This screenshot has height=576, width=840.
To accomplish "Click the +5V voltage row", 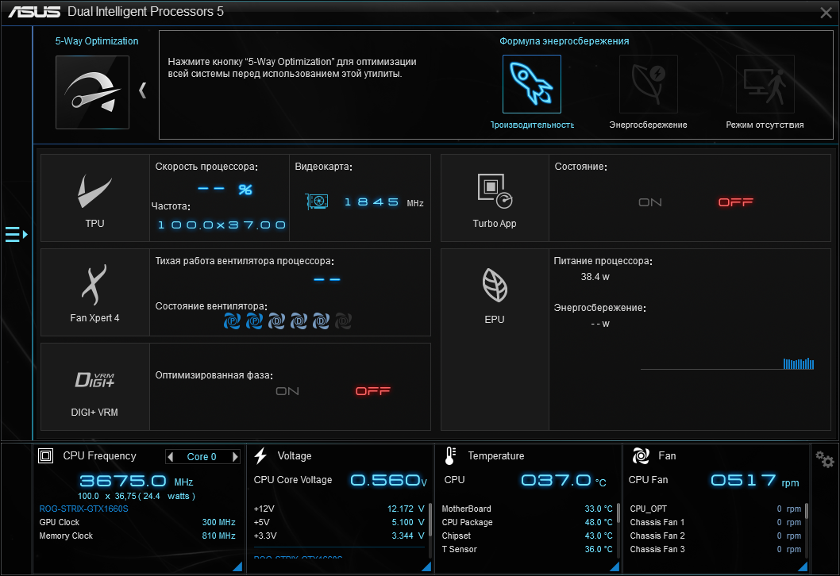I will click(339, 522).
